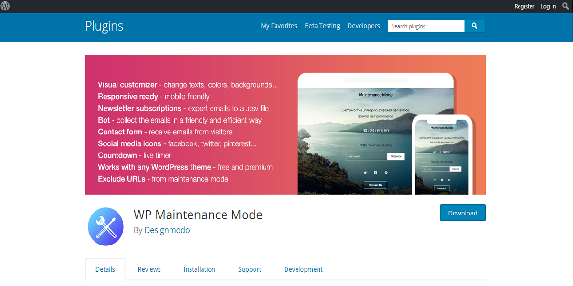Click the WP Maintenance Mode title

(198, 214)
